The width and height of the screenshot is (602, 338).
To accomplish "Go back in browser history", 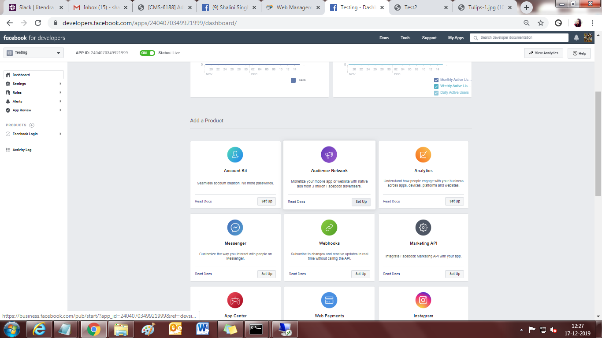I will click(10, 23).
